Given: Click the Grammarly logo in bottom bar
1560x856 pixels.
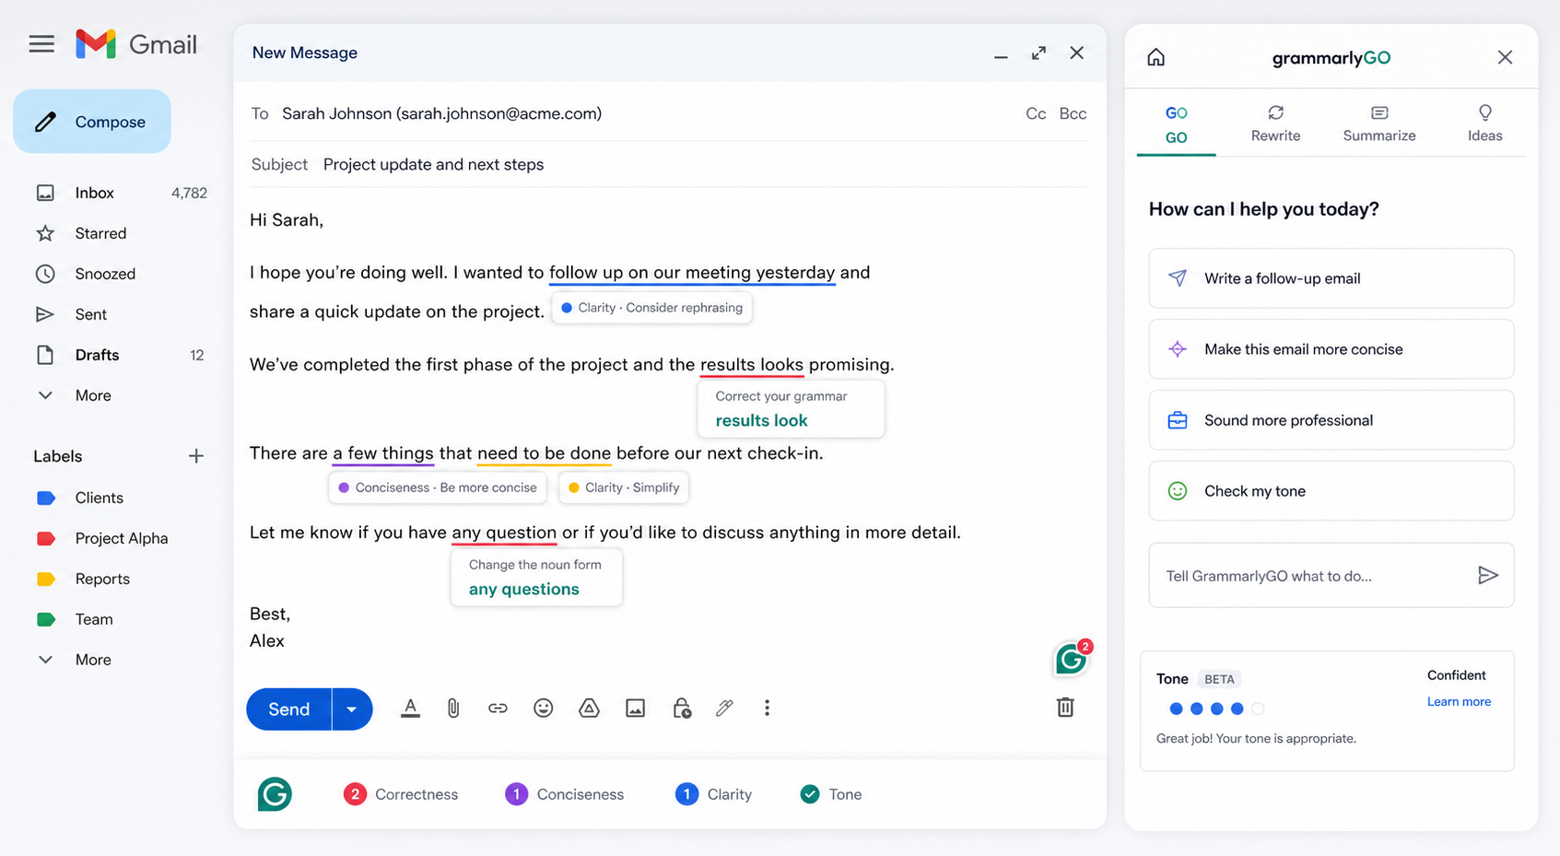Looking at the screenshot, I should click(275, 794).
